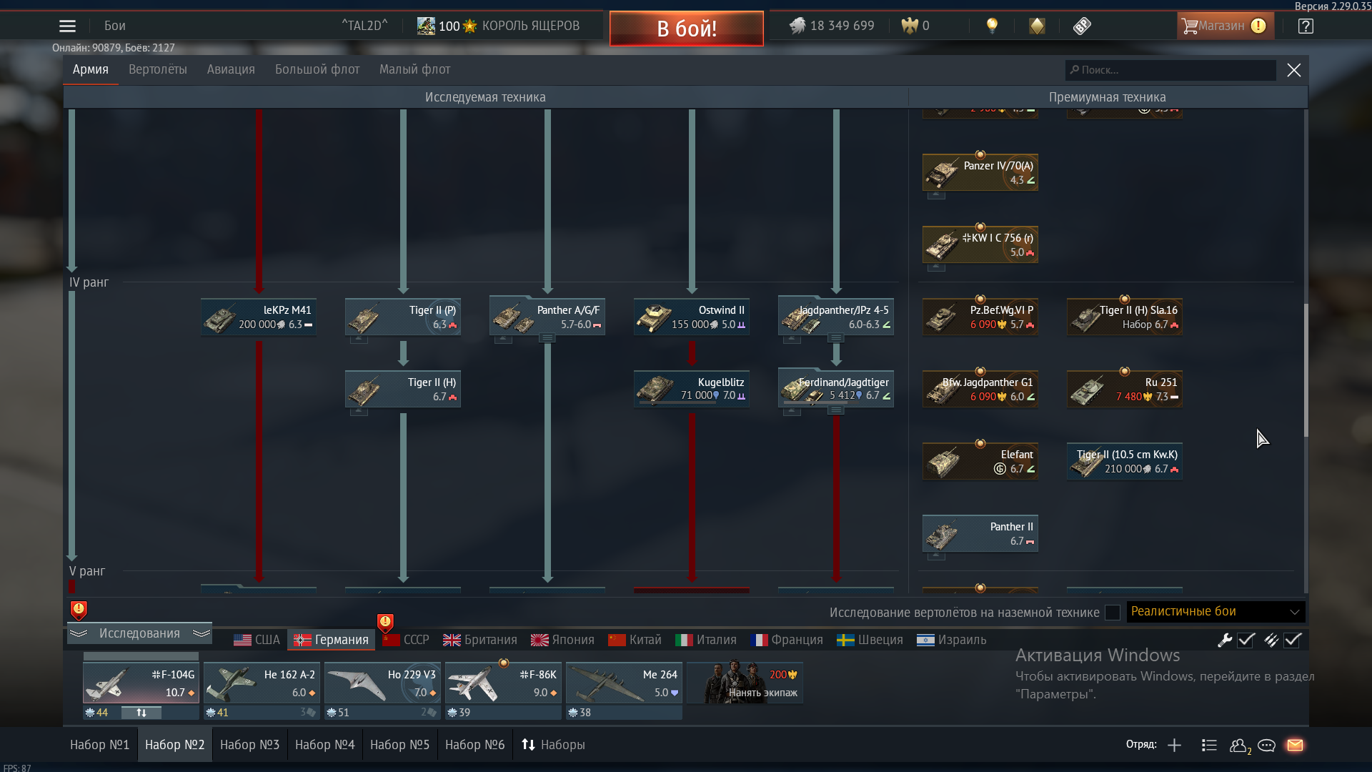Click the premium tree vertical scrollbar
This screenshot has height=772, width=1372.
[1306, 370]
